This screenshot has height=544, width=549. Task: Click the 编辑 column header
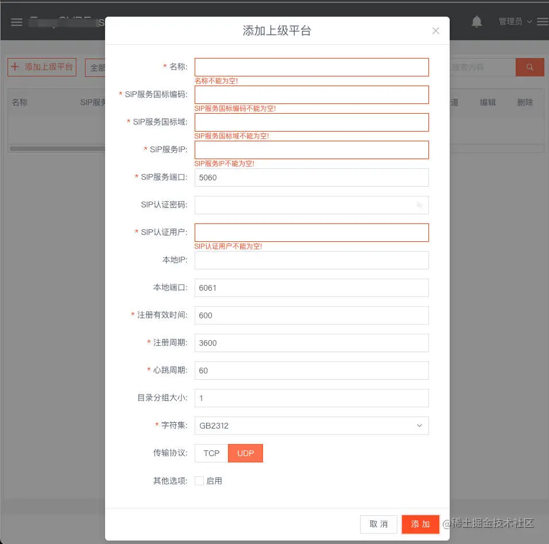click(488, 102)
